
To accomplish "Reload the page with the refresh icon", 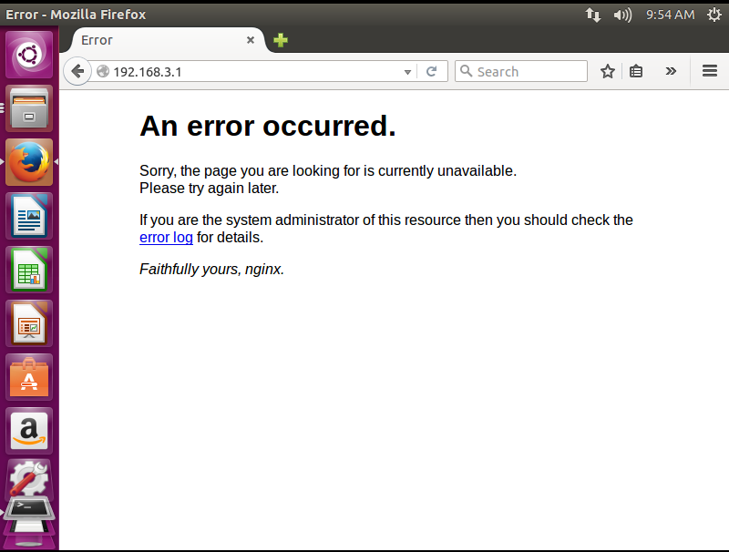I will click(432, 72).
